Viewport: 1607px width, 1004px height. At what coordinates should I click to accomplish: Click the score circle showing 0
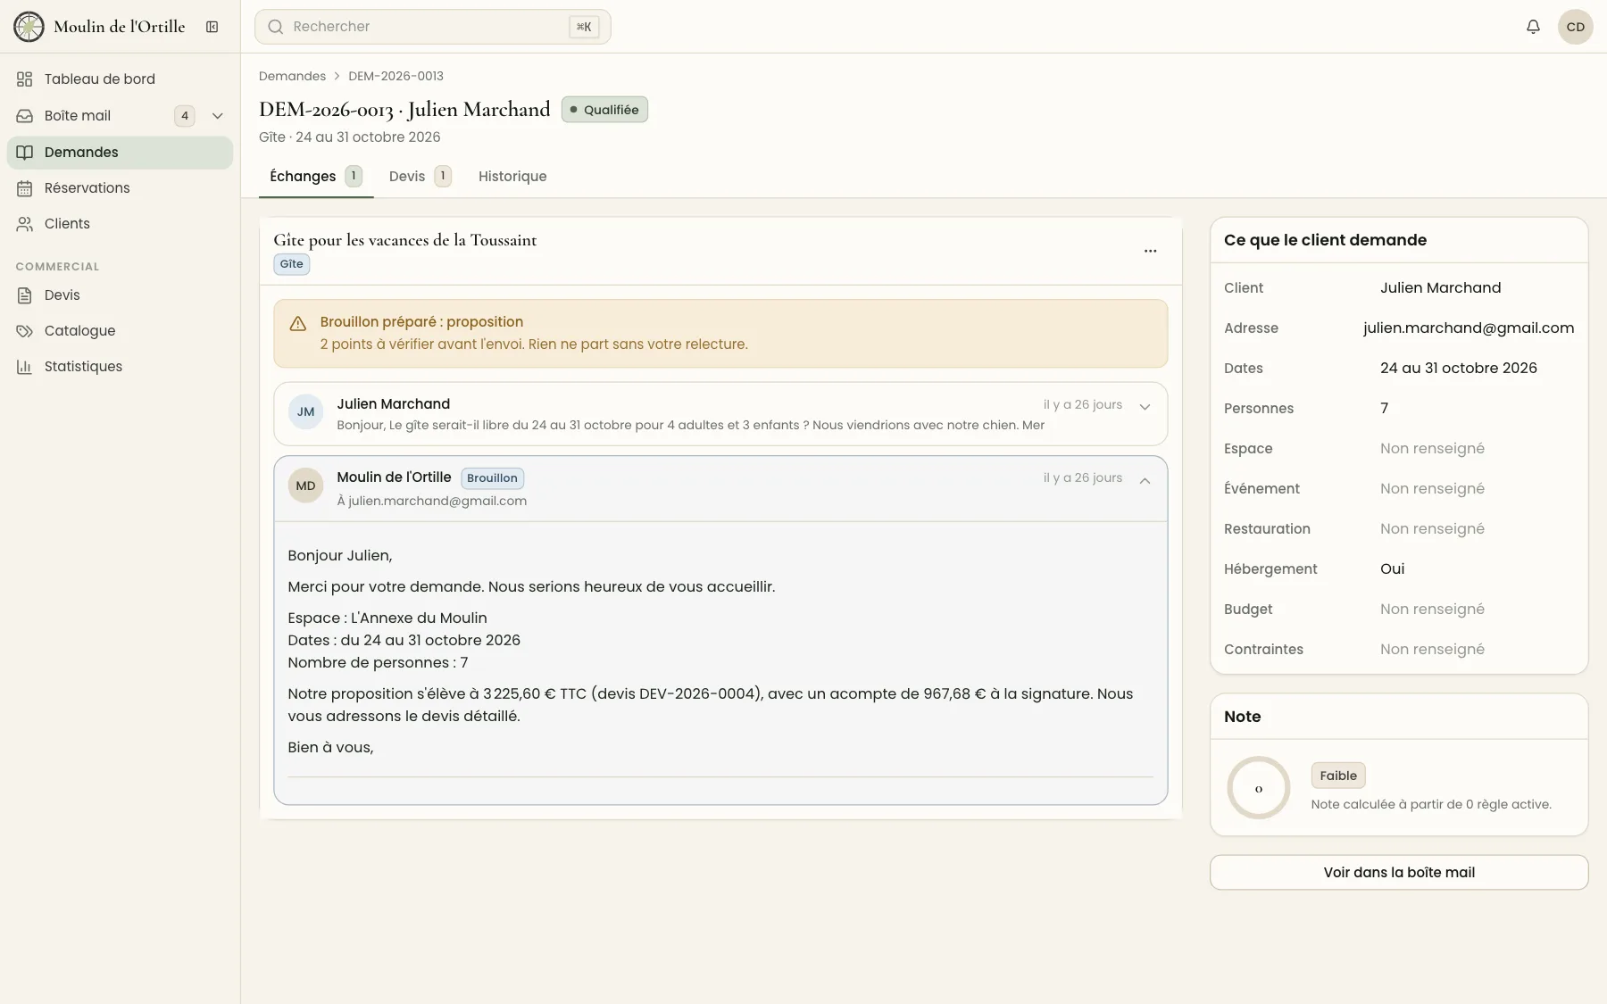pyautogui.click(x=1259, y=788)
